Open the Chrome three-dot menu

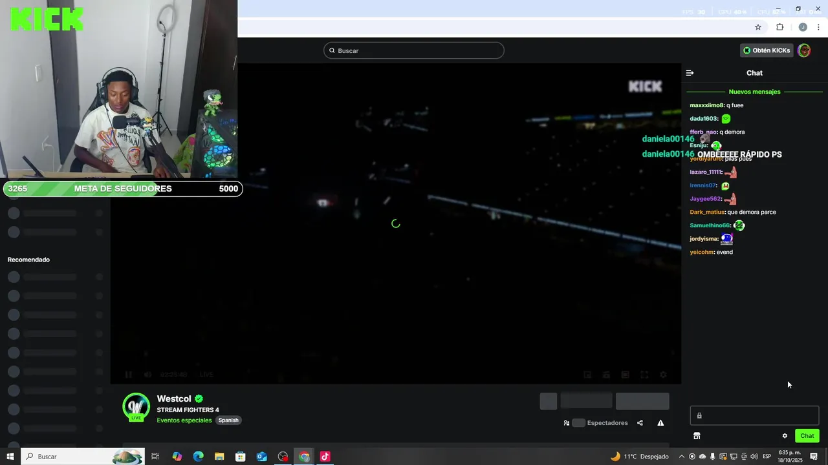pos(818,27)
